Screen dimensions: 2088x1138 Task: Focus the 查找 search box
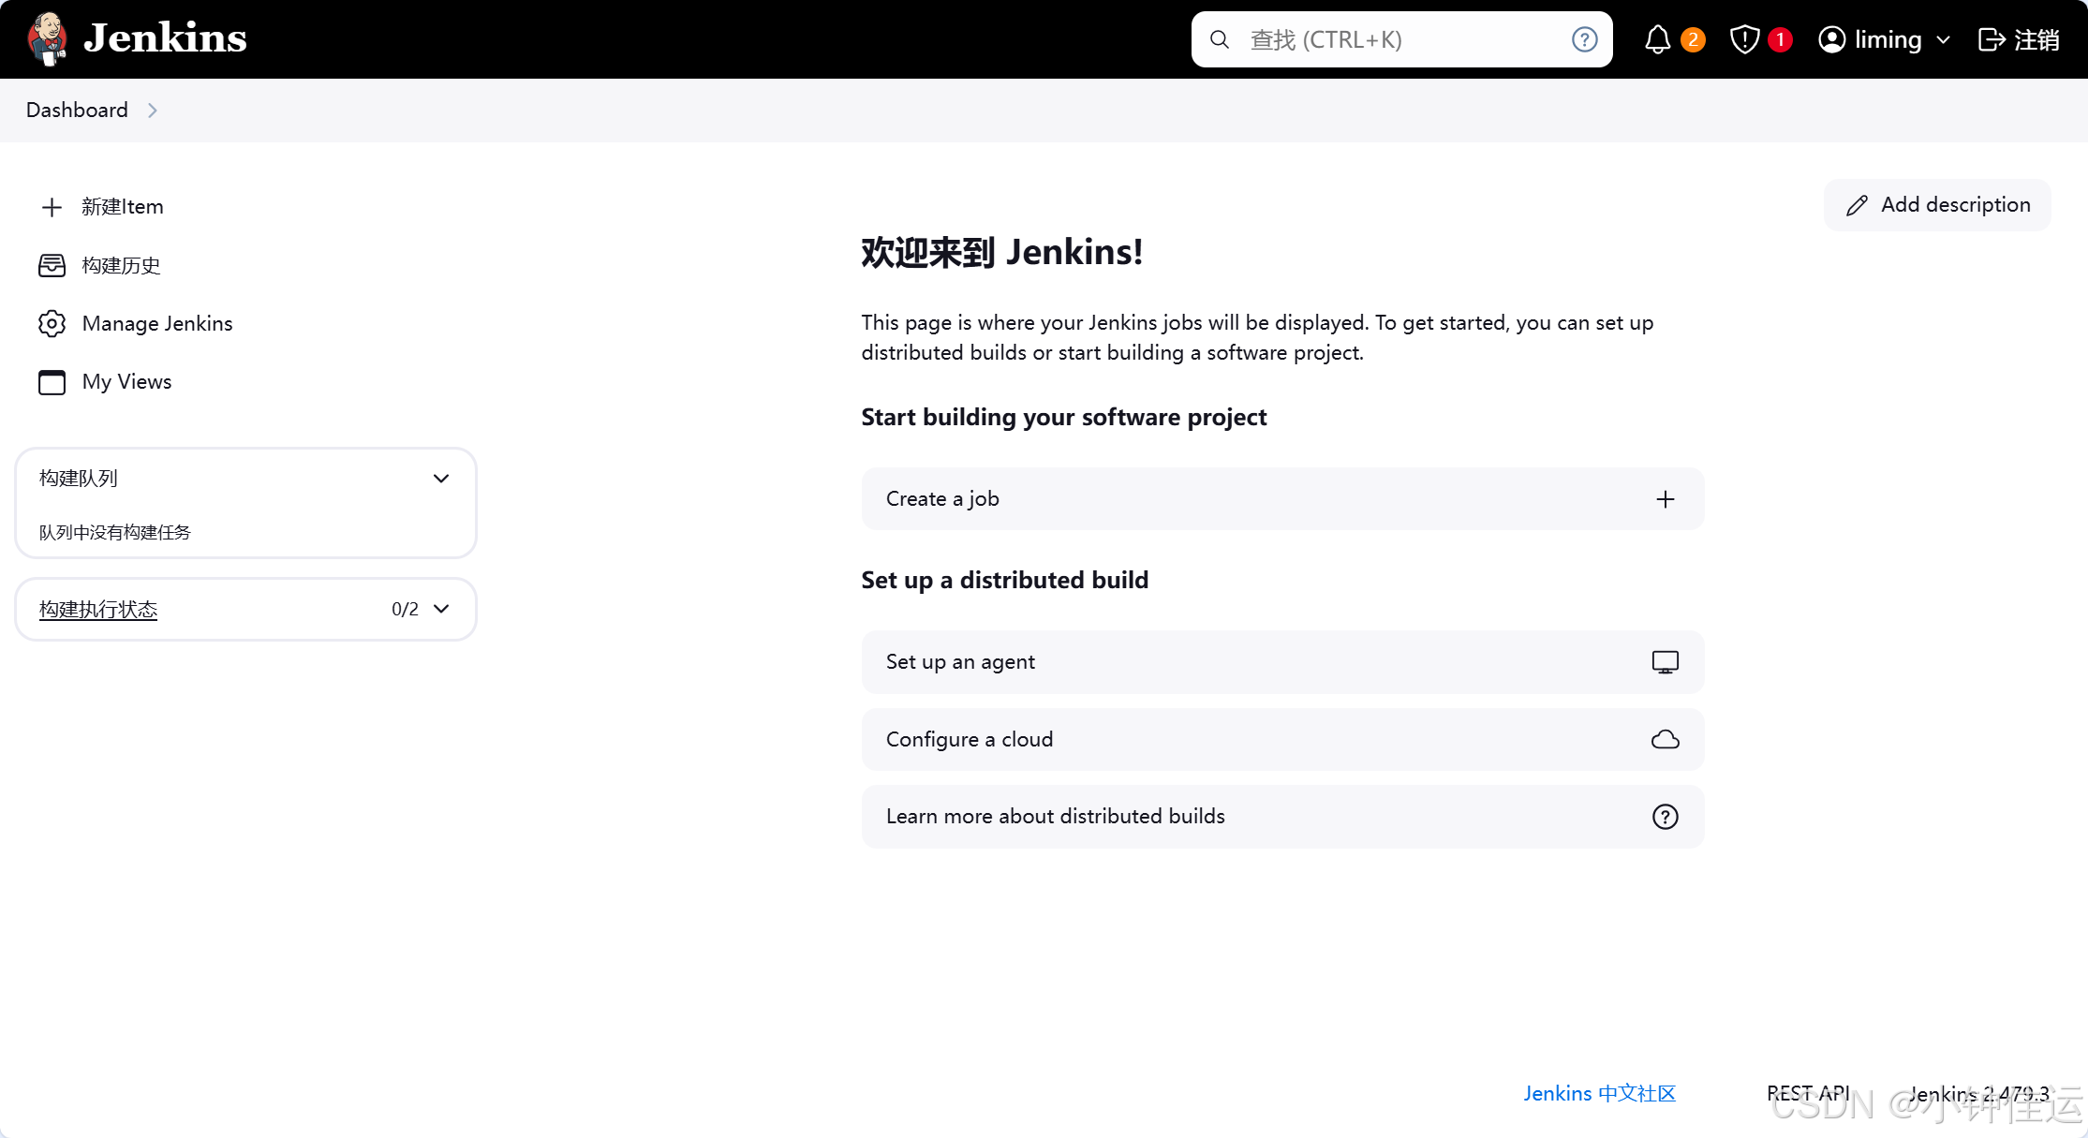[x=1401, y=39]
